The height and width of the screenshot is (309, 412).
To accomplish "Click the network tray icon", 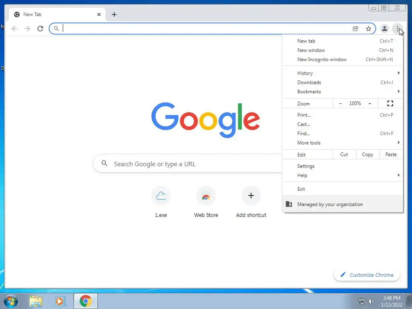I will 362,301.
